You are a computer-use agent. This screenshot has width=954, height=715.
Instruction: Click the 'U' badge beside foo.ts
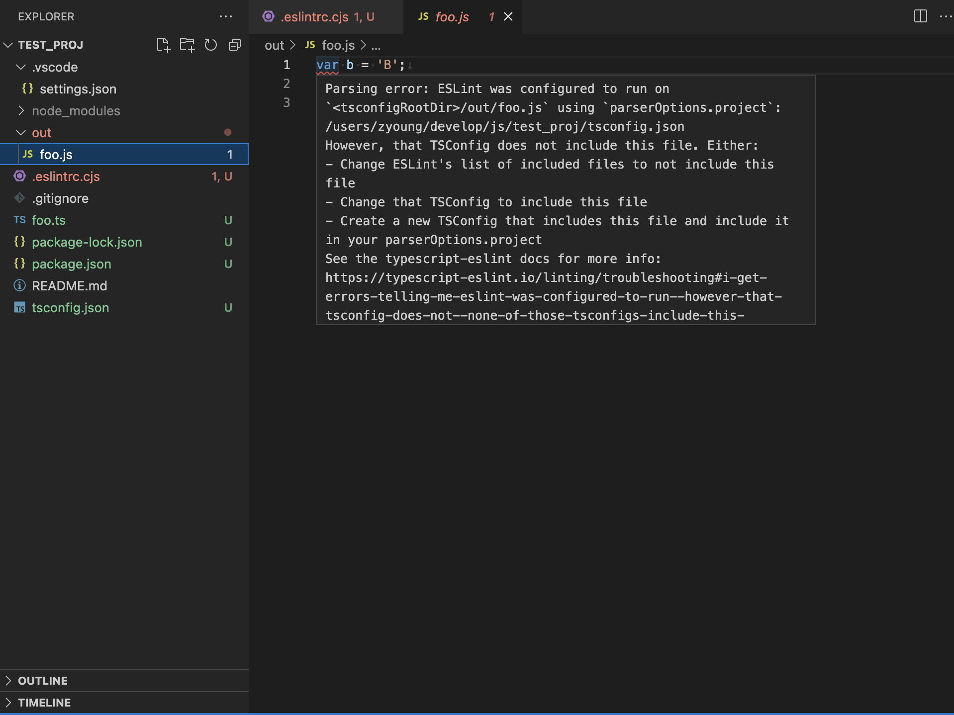tap(228, 220)
